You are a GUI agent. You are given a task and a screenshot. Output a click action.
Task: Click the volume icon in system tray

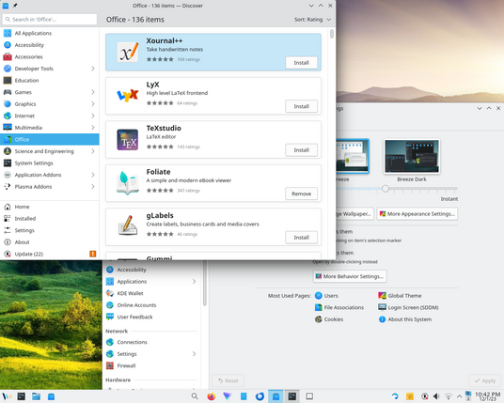436,396
